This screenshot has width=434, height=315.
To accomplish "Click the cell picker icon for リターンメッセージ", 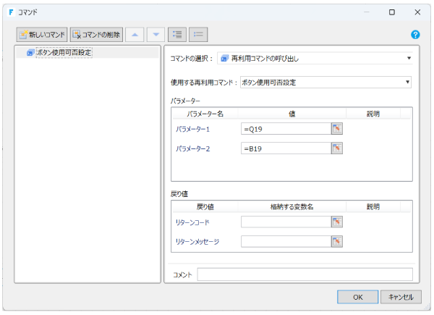I will pyautogui.click(x=336, y=241).
